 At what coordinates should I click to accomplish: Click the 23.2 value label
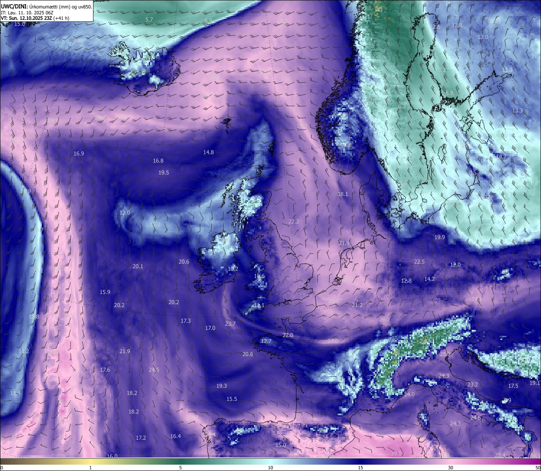tap(473, 385)
